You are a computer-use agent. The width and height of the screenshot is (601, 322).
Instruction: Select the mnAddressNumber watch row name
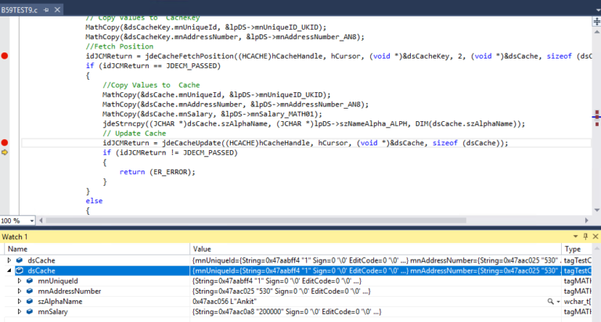point(70,292)
